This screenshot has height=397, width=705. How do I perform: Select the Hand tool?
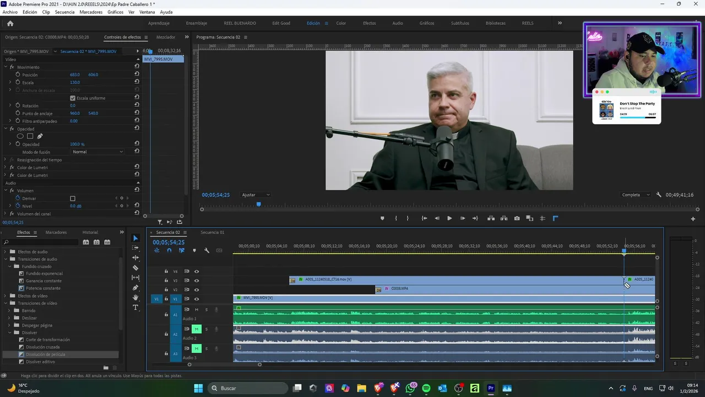(x=135, y=298)
